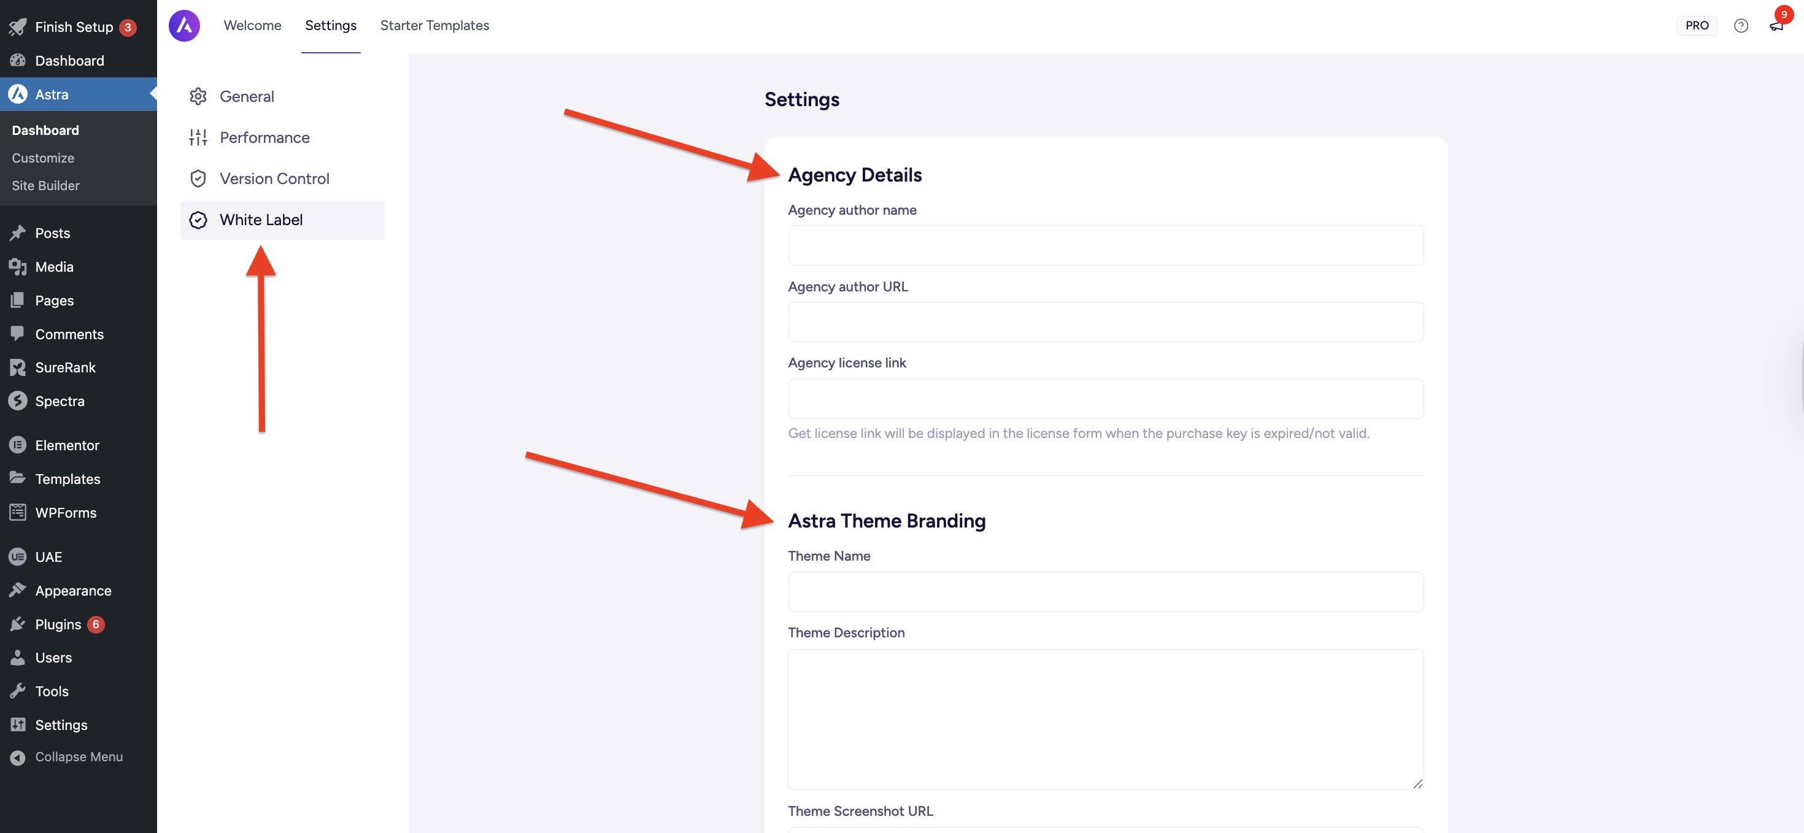1804x833 pixels.
Task: Open the Starter Templates tab
Action: coord(434,26)
